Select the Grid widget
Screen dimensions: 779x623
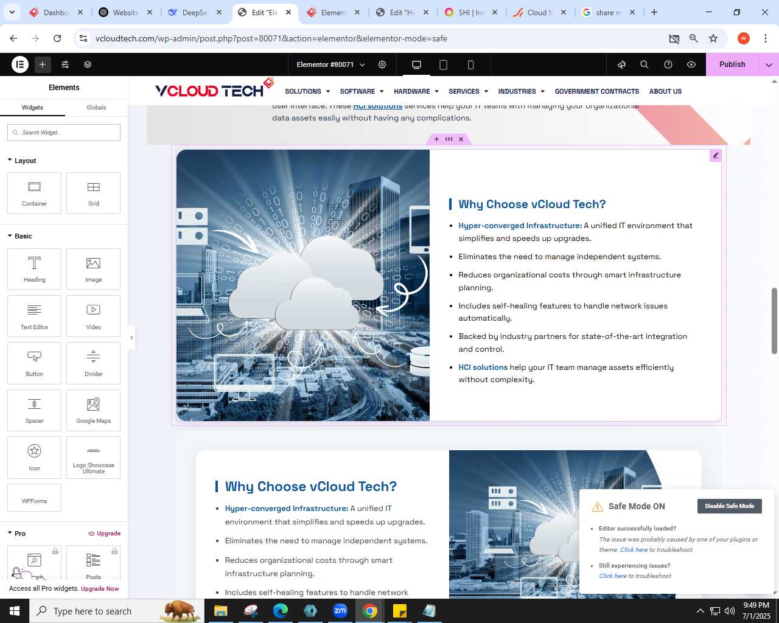93,193
